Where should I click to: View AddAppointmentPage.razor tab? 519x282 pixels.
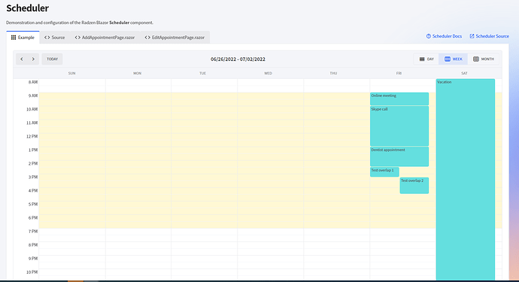point(105,38)
